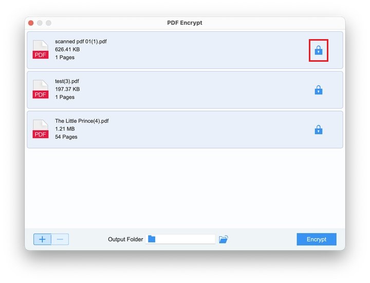This screenshot has height=283, width=370.
Task: Click into the Output Folder path field
Action: tap(180, 239)
